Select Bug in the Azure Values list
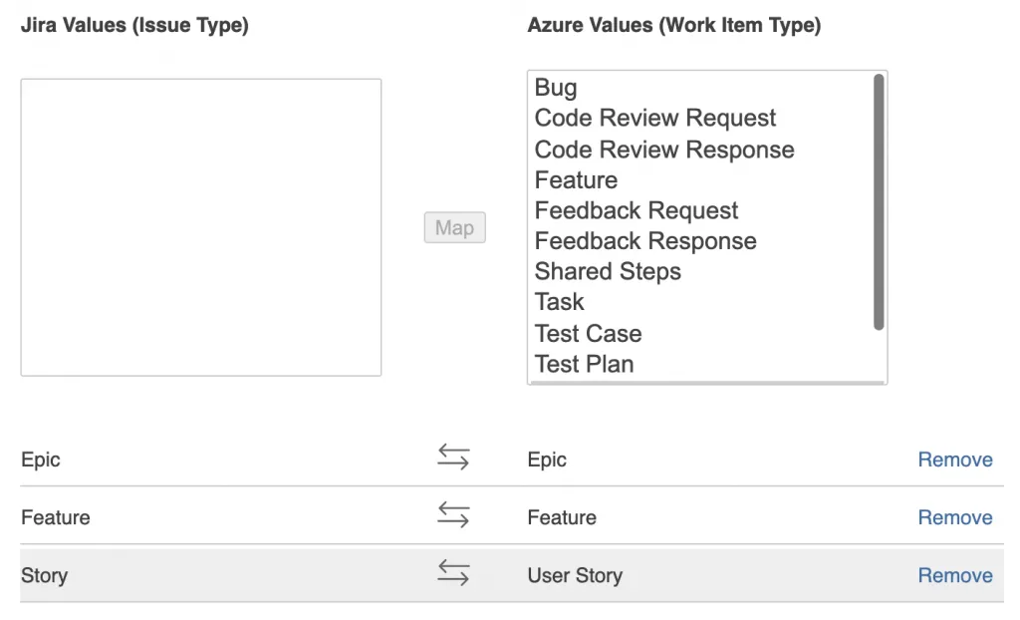 coord(555,88)
